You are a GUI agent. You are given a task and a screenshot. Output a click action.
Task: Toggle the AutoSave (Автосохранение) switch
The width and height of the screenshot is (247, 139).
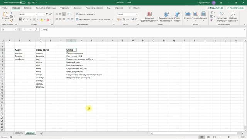(x=22, y=3)
